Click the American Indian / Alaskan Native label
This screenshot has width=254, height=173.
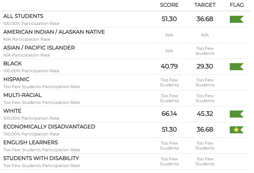click(x=54, y=32)
